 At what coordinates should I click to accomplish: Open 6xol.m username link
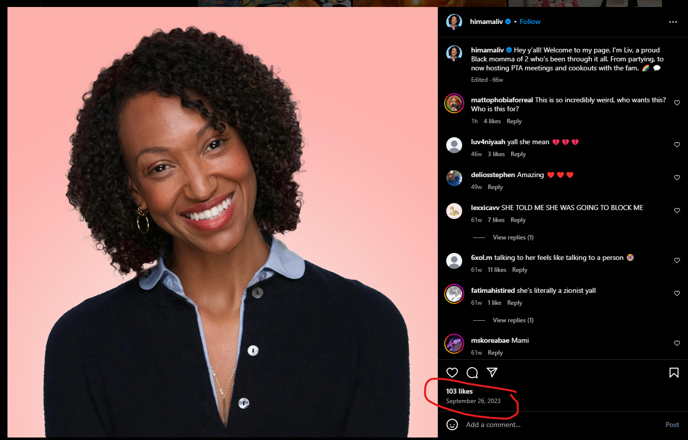click(482, 257)
